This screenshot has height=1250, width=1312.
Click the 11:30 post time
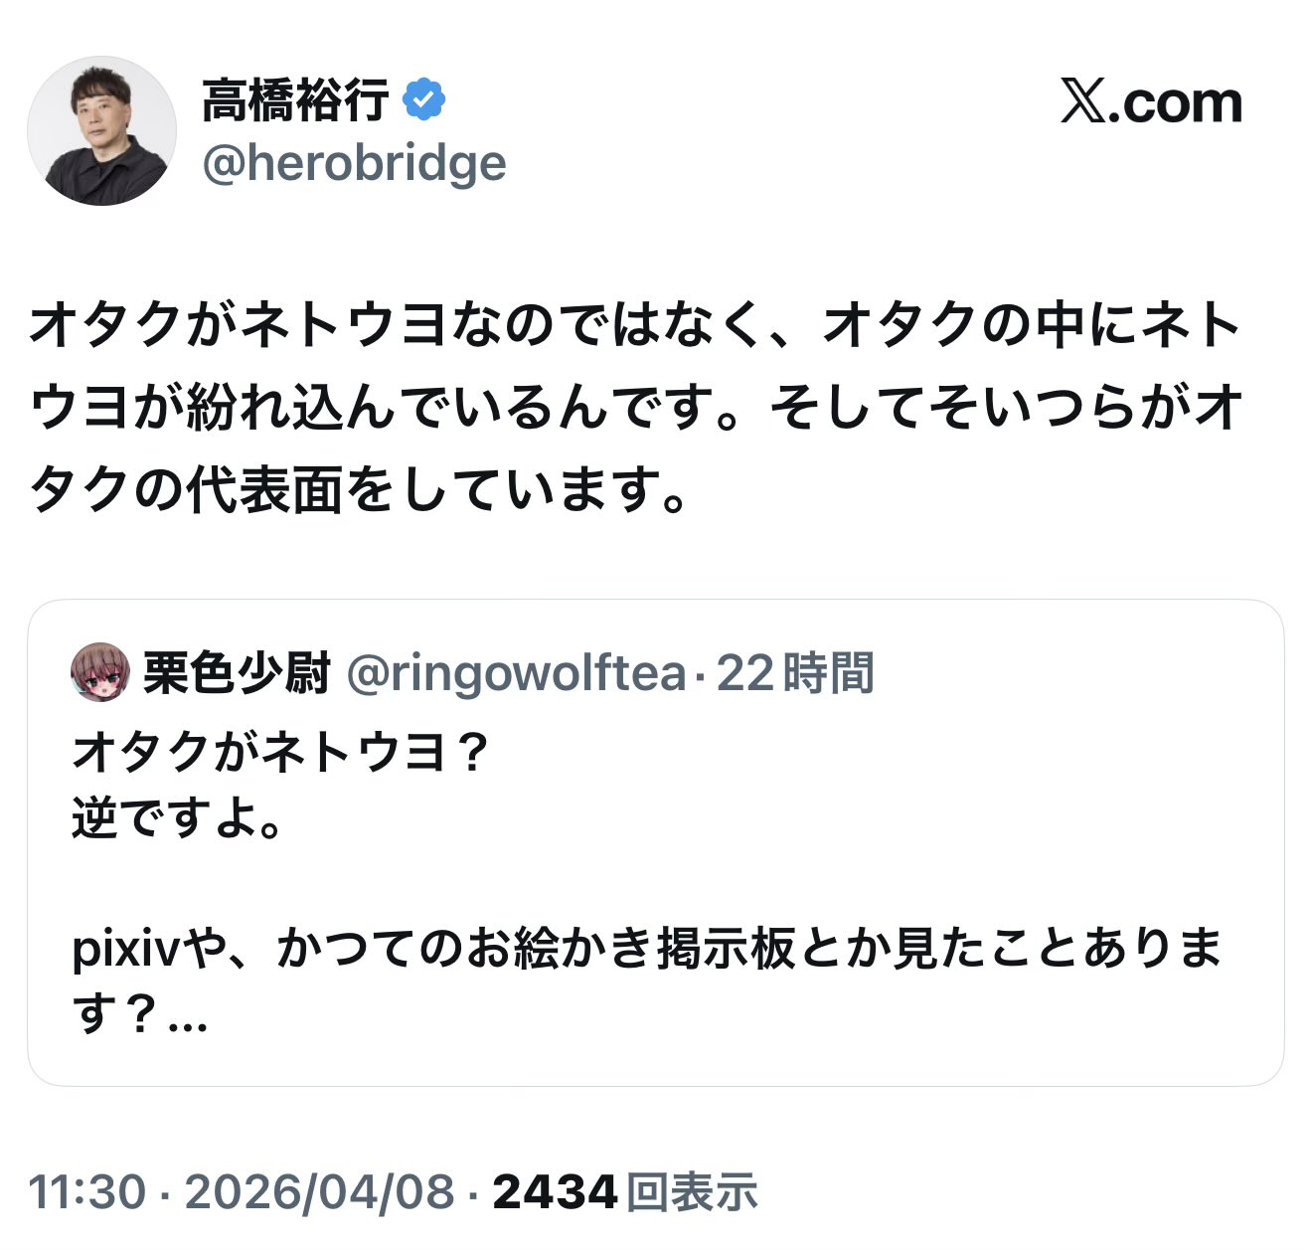click(86, 1191)
